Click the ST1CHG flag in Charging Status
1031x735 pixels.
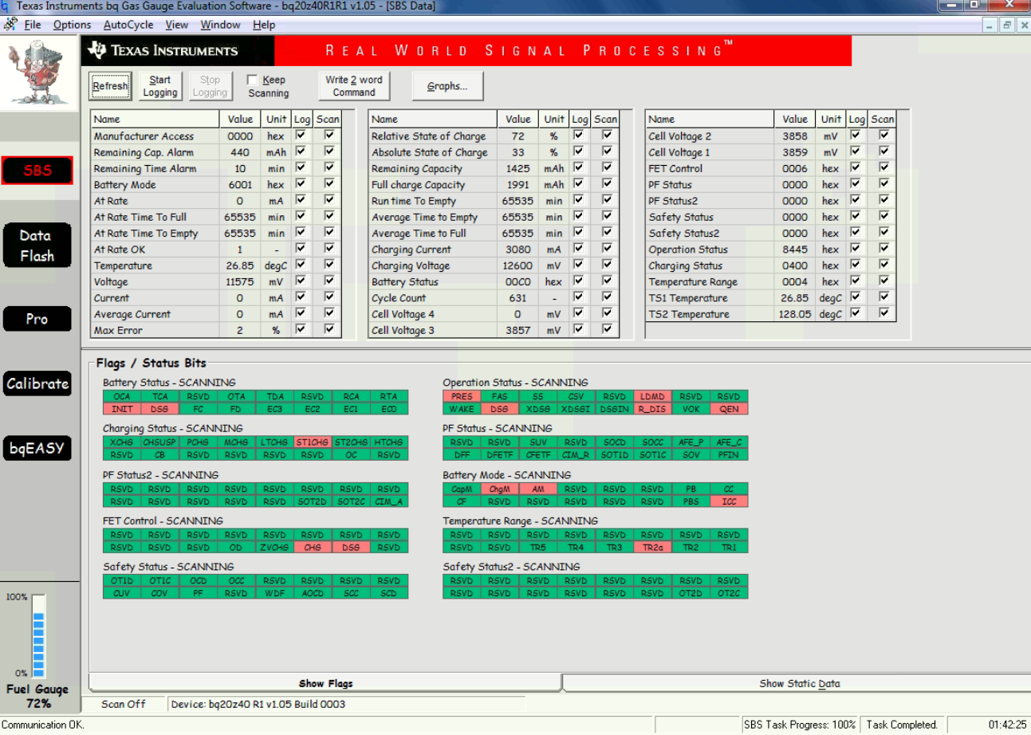[x=313, y=442]
